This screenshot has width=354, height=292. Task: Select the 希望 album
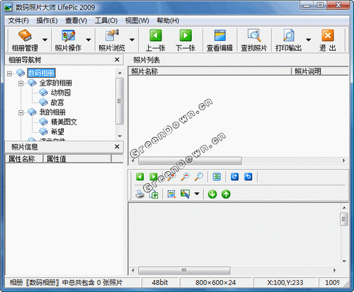tap(57, 132)
